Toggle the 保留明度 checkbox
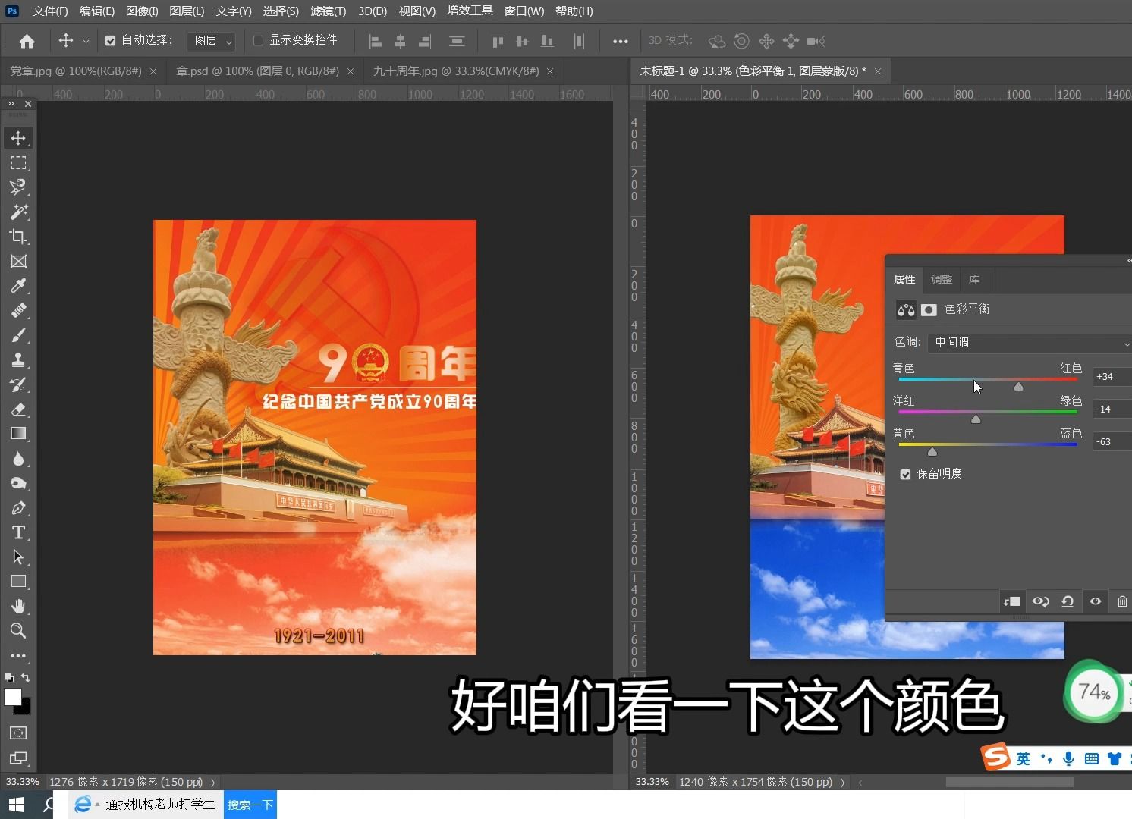This screenshot has width=1132, height=819. pos(905,473)
